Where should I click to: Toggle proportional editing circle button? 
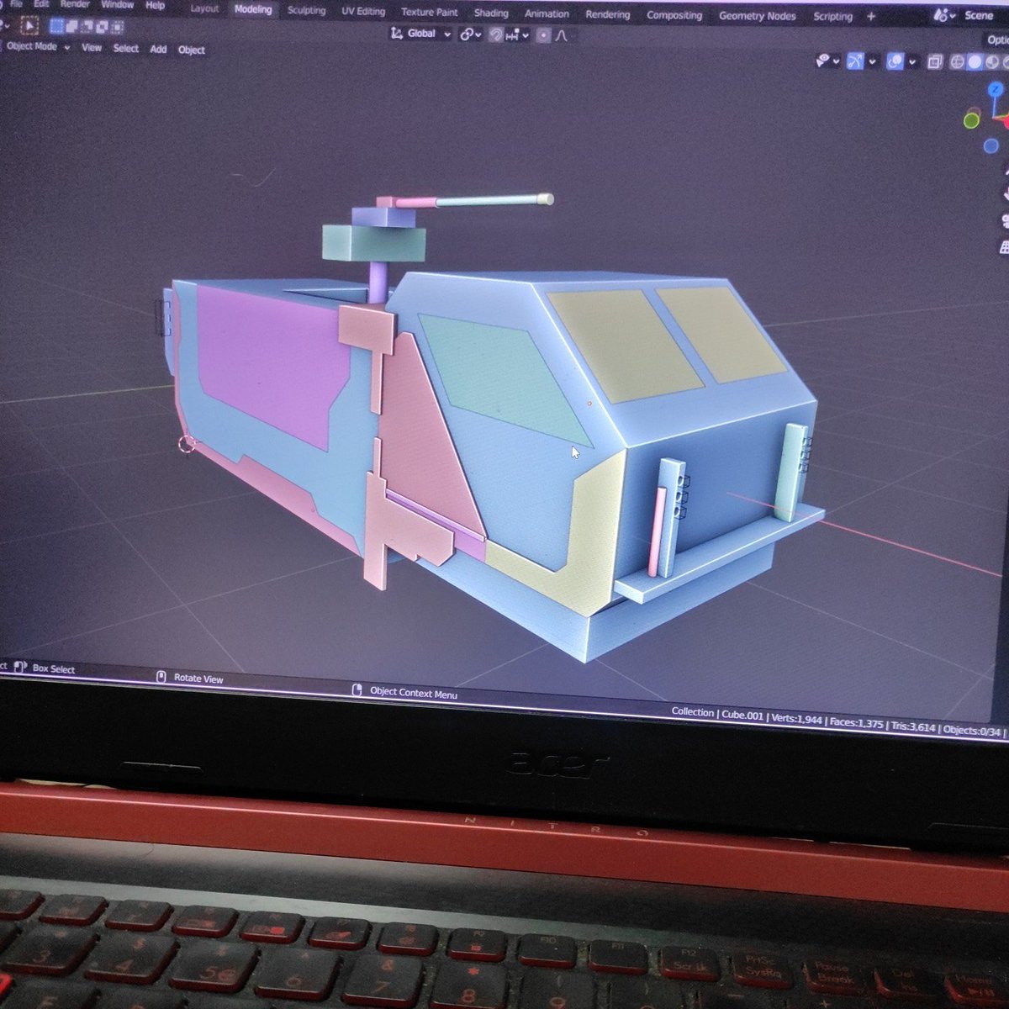[x=543, y=36]
